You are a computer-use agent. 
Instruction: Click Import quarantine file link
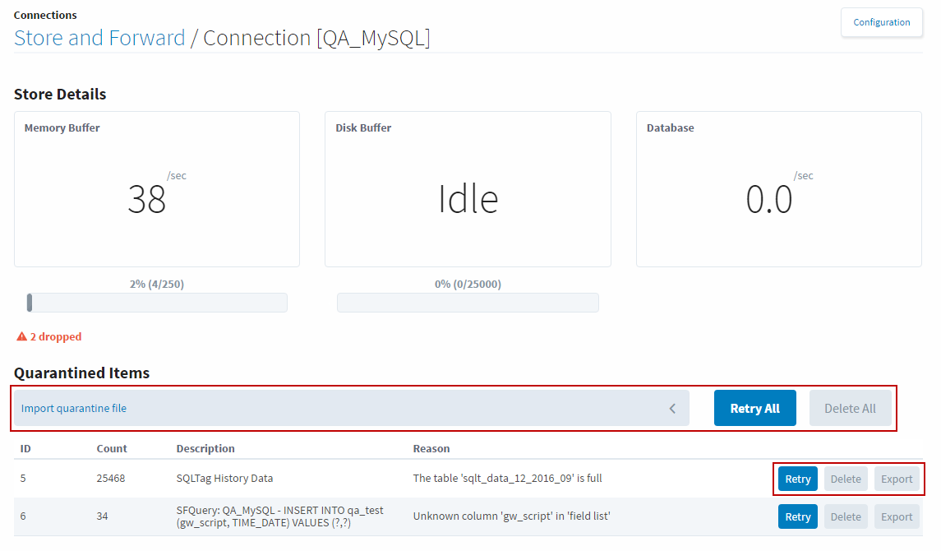click(74, 408)
